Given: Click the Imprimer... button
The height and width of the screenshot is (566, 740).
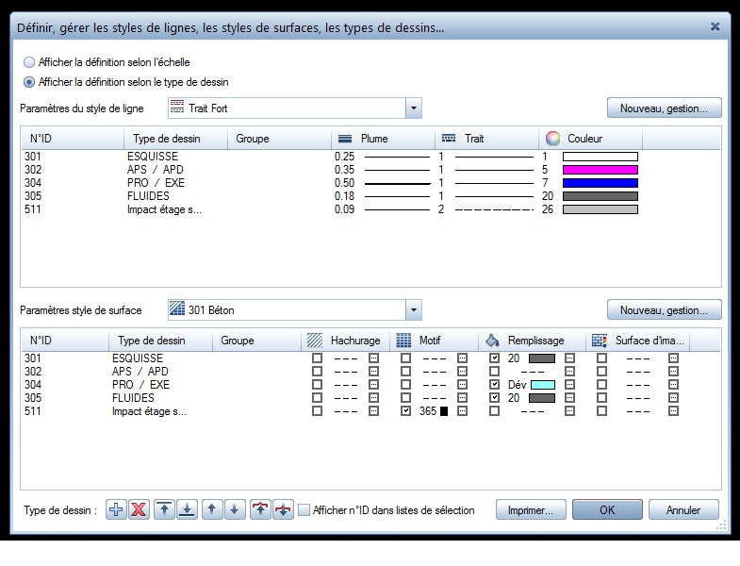Looking at the screenshot, I should [x=531, y=510].
